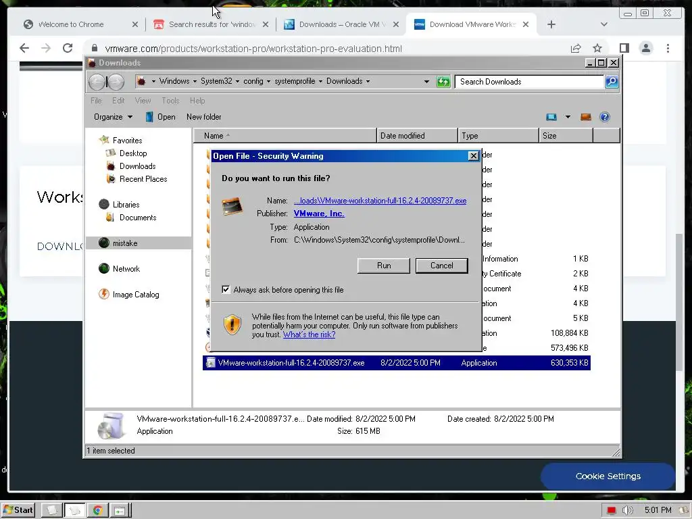
Task: Close the Security Warning dialog with X
Action: 473,156
